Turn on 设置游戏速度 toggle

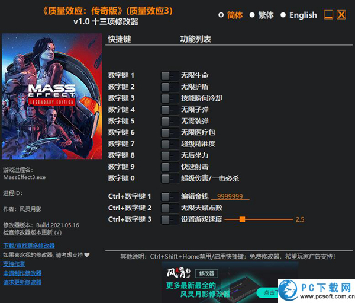(x=170, y=219)
